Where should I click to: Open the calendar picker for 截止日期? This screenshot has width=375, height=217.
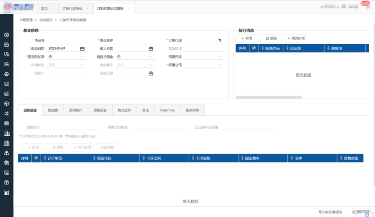pos(151,49)
